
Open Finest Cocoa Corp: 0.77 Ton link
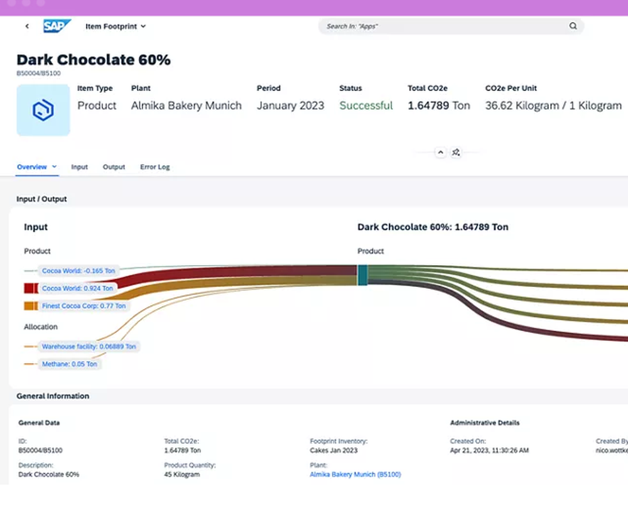tap(84, 306)
